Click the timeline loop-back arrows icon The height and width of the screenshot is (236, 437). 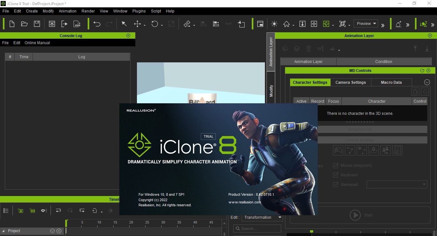coord(58,211)
